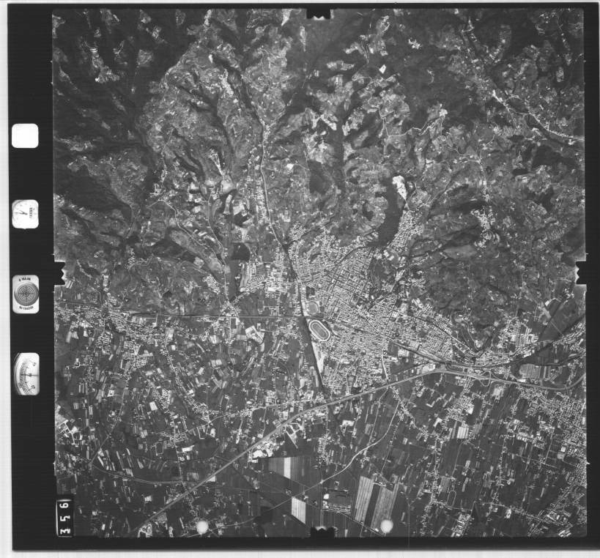This screenshot has width=600, height=558.
Task: Click the white circular spot at bottom left
Action: [202, 526]
